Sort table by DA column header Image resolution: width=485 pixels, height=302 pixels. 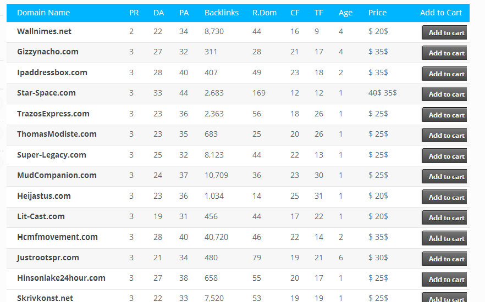pyautogui.click(x=159, y=13)
